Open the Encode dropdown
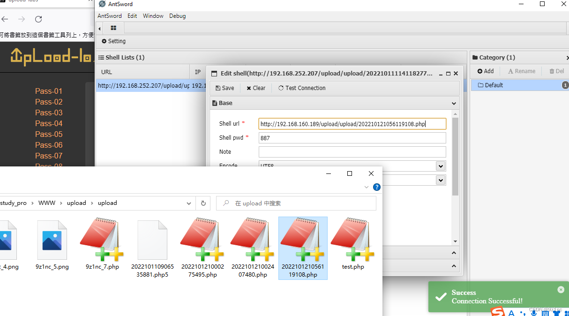This screenshot has width=569, height=316. tap(441, 166)
